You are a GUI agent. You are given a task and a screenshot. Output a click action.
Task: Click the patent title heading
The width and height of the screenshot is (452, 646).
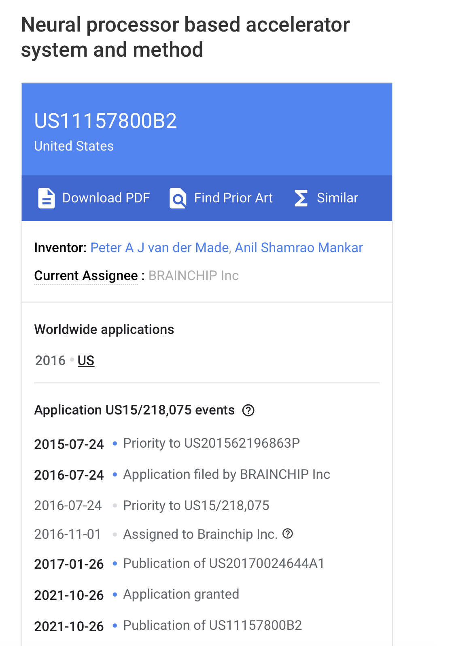click(x=185, y=37)
